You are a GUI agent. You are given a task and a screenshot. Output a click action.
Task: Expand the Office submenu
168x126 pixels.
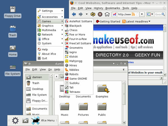click(50, 39)
